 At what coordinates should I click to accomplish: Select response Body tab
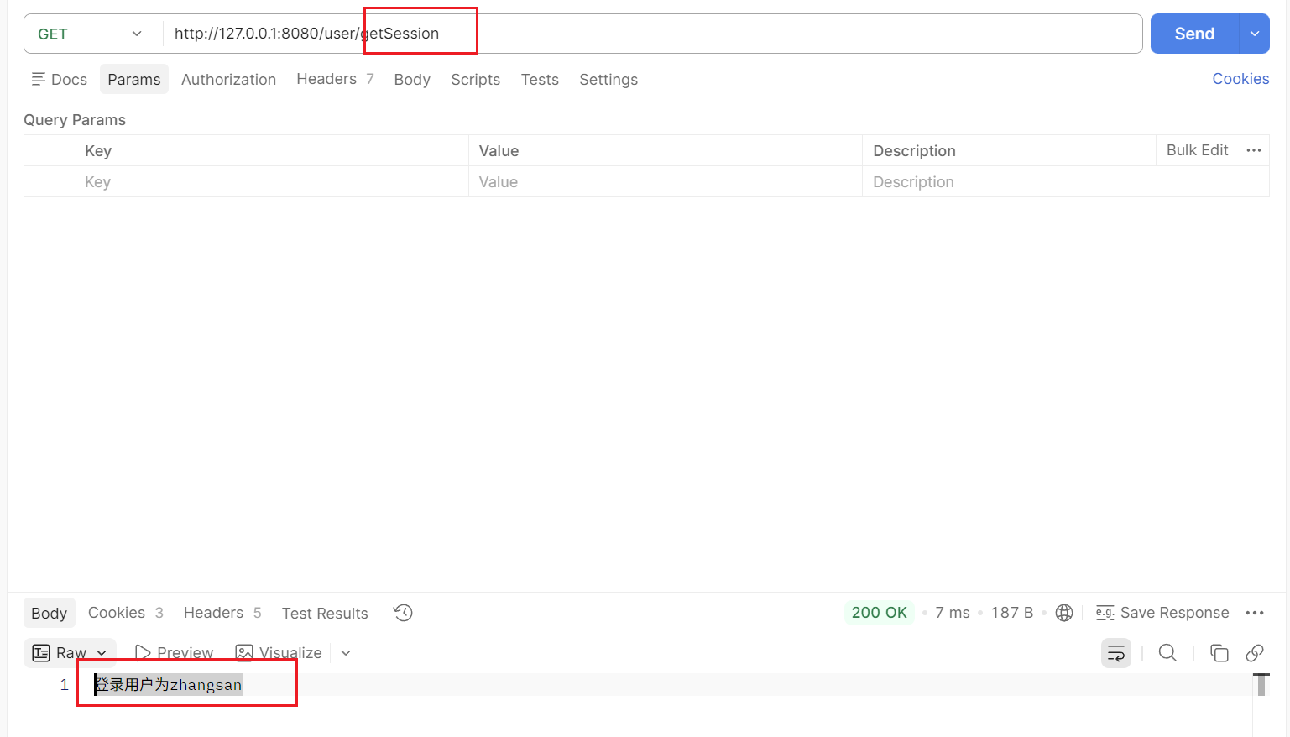(x=50, y=613)
